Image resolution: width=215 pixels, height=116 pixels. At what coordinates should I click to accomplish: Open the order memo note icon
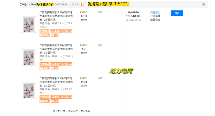[204, 5]
